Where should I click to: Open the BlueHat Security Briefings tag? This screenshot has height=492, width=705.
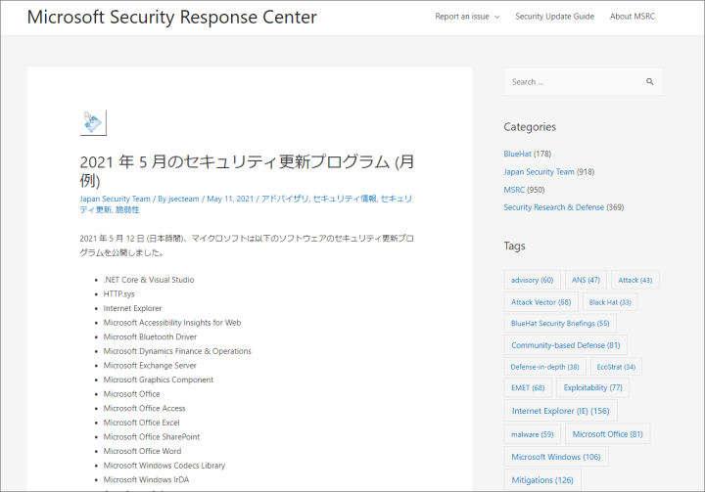560,323
